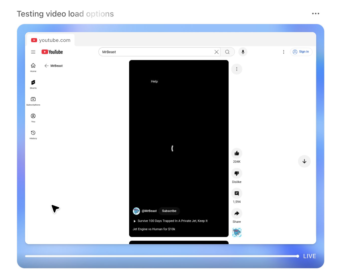The height and width of the screenshot is (280, 338).
Task: Open the YouTube hamburger guide menu
Action: point(33,52)
